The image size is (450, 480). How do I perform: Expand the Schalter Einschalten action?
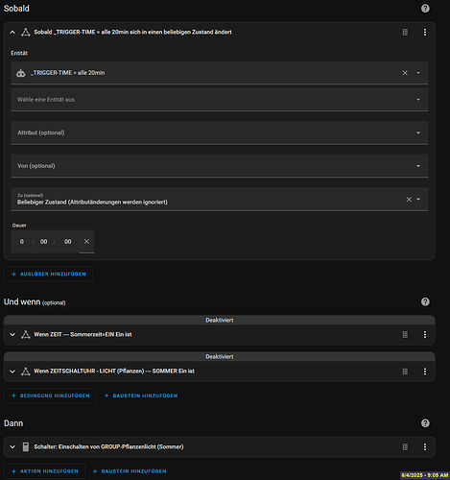point(12,446)
